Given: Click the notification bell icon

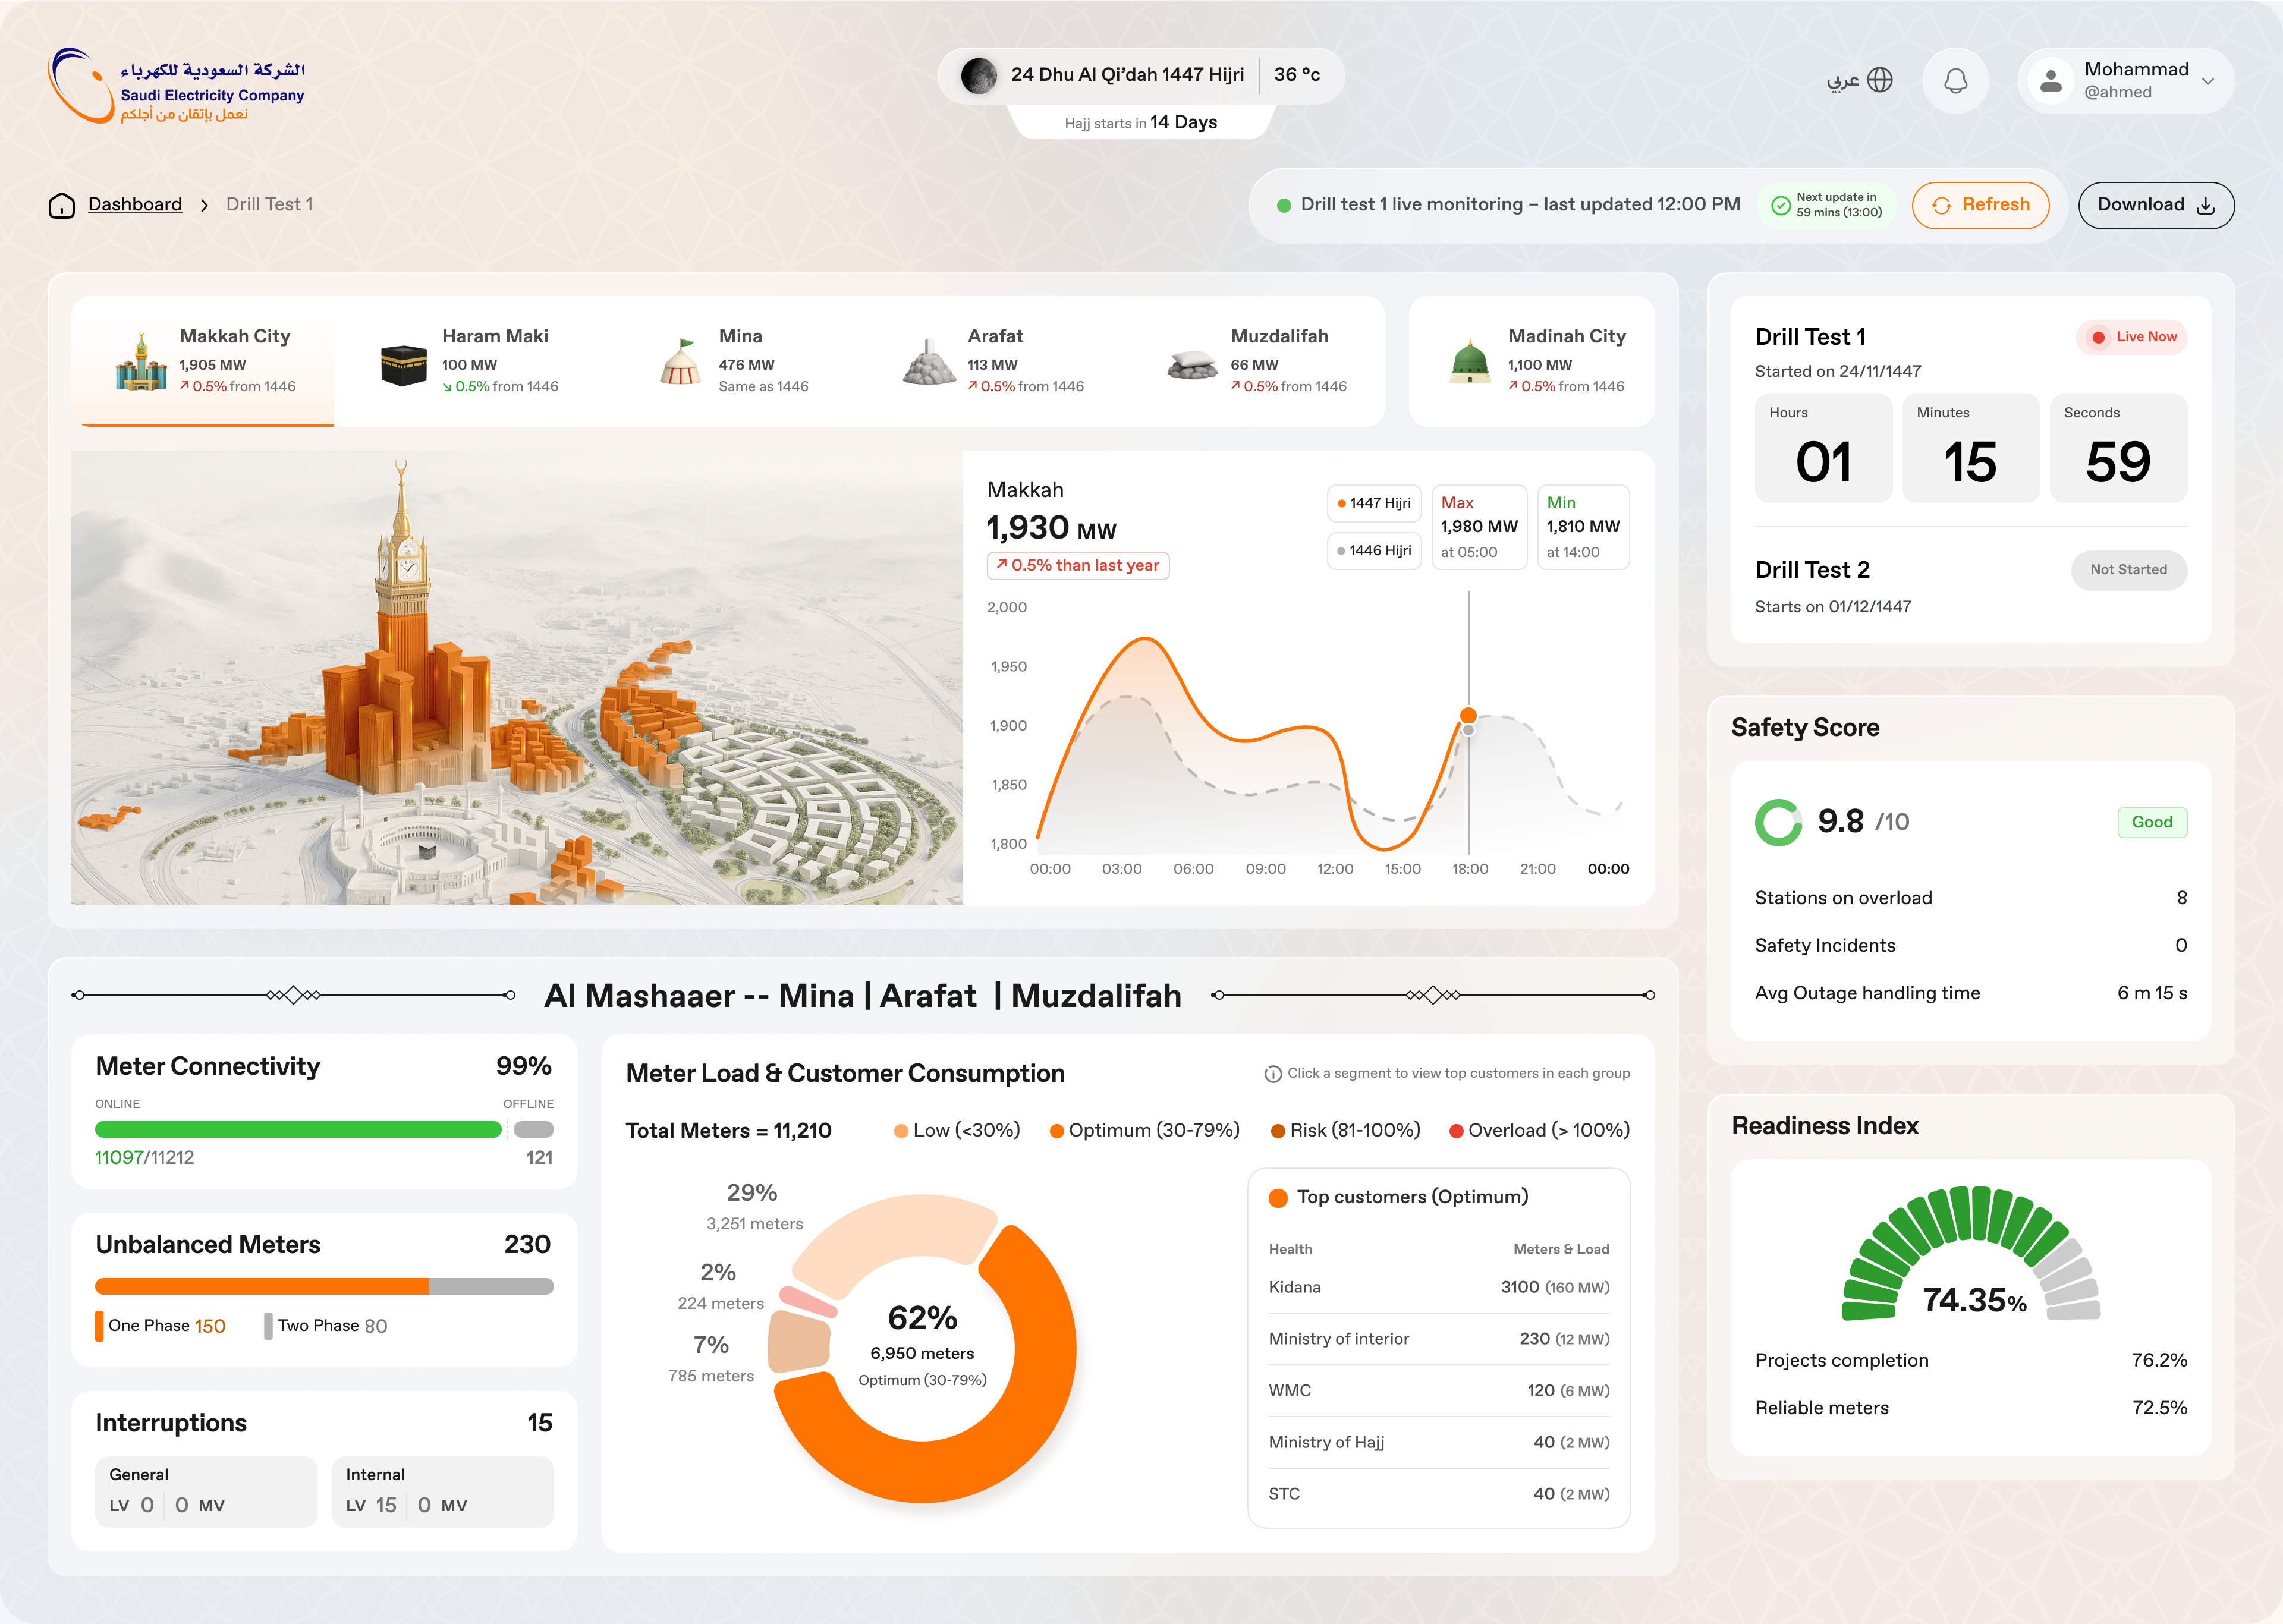Looking at the screenshot, I should [1955, 81].
